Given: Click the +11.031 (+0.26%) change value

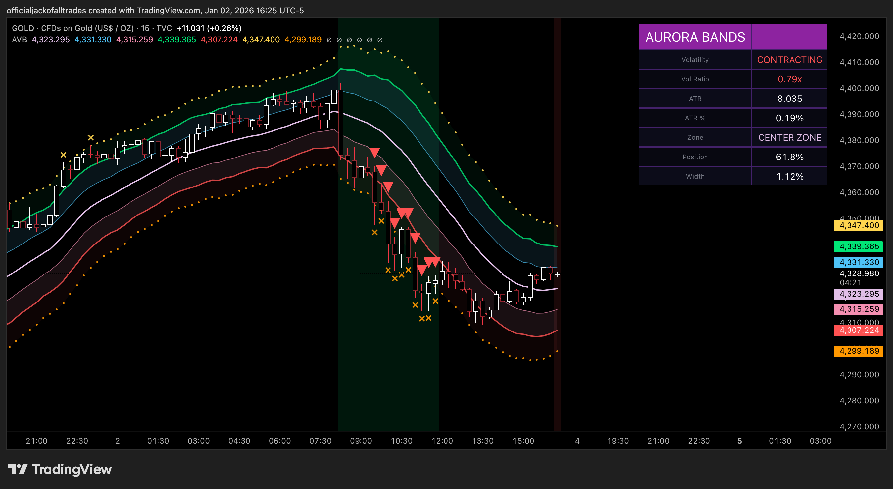Looking at the screenshot, I should [x=209, y=28].
